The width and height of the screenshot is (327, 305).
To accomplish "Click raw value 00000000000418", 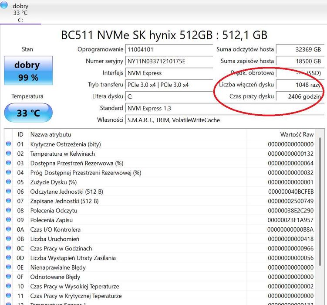I will (x=291, y=239).
